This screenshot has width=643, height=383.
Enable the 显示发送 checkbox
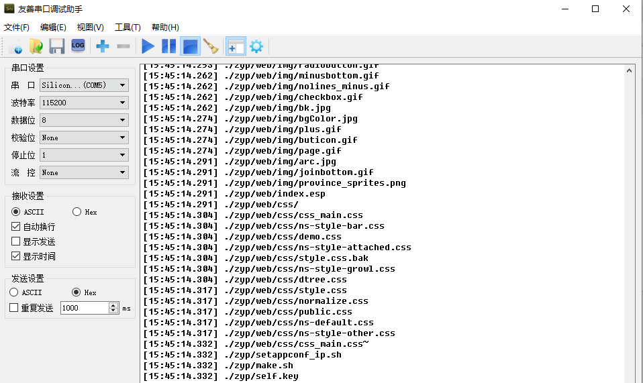(33, 241)
